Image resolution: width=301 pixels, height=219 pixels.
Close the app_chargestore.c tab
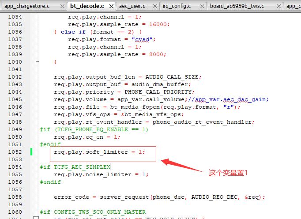pos(62,6)
